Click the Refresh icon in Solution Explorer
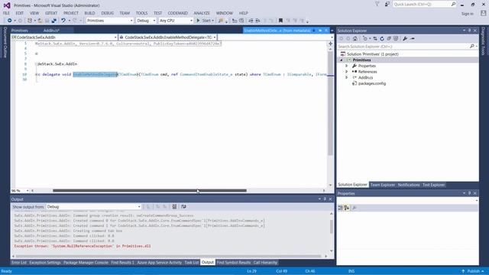 (382, 39)
